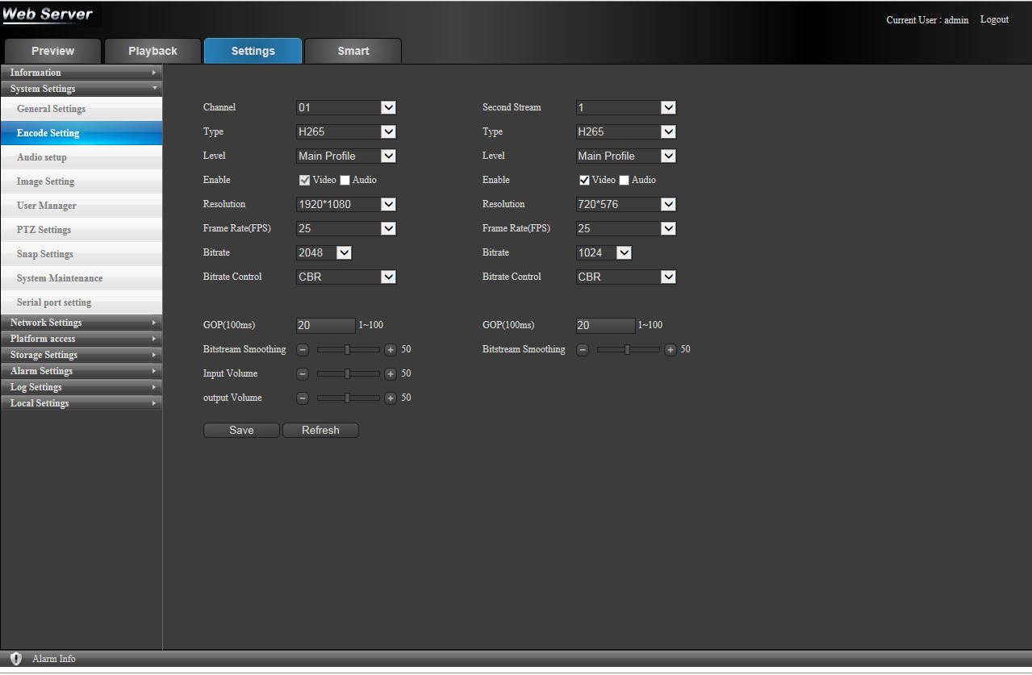Click minus icon for output Volume

[x=303, y=398]
